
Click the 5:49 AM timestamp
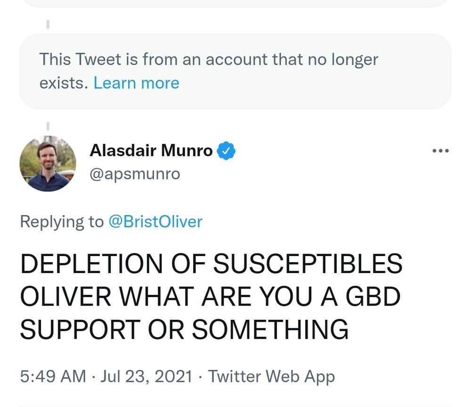click(53, 376)
